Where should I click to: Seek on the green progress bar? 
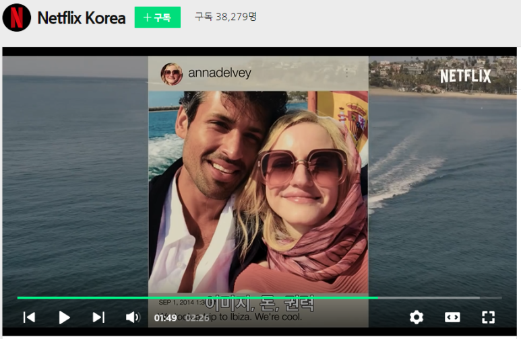click(x=259, y=298)
